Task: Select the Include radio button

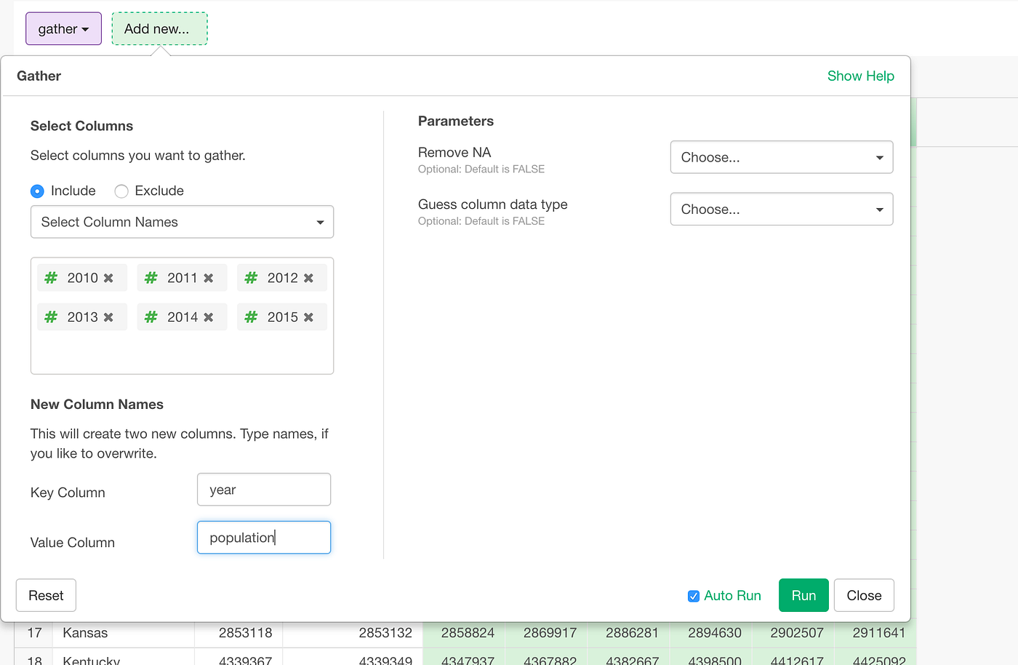Action: tap(37, 191)
